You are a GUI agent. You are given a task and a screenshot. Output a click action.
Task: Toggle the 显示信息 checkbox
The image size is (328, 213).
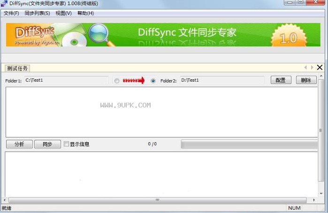click(x=66, y=144)
